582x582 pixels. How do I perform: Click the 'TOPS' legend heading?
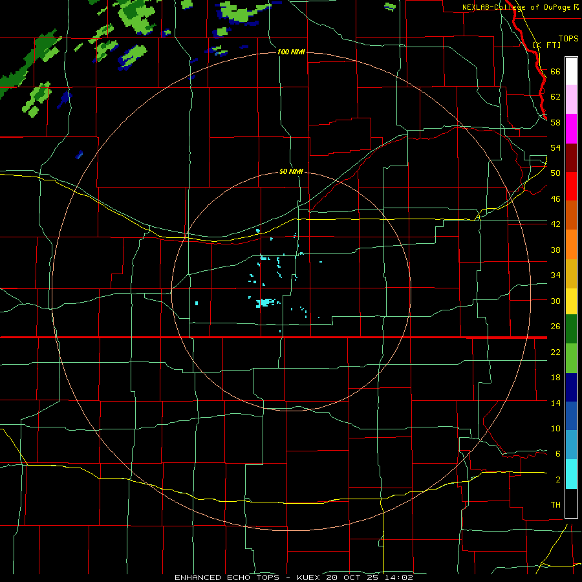pos(568,38)
